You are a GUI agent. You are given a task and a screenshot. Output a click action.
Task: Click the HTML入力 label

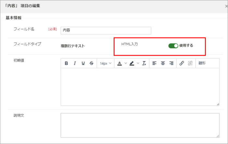[129, 44]
